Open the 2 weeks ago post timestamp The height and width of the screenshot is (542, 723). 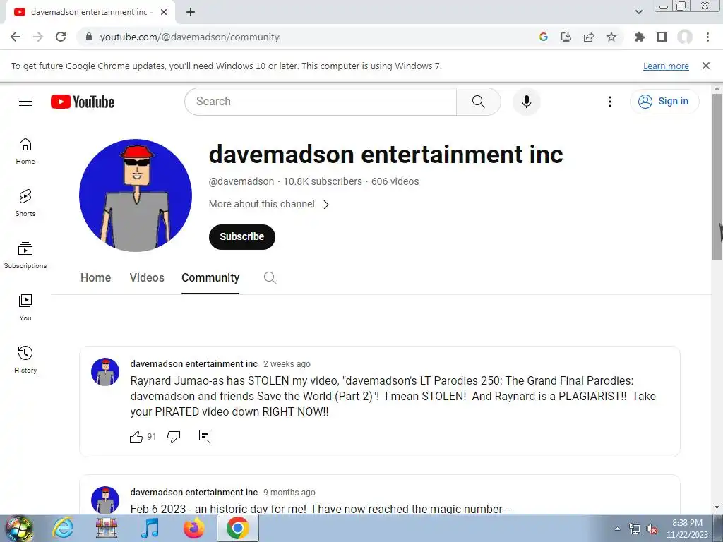pos(287,363)
